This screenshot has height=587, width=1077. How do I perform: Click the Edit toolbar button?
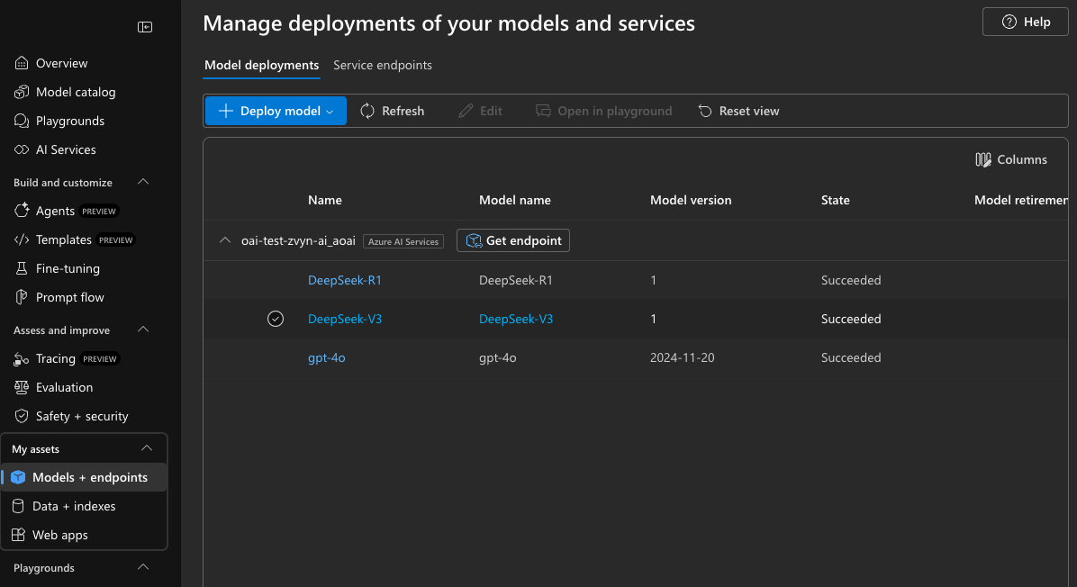click(x=480, y=111)
